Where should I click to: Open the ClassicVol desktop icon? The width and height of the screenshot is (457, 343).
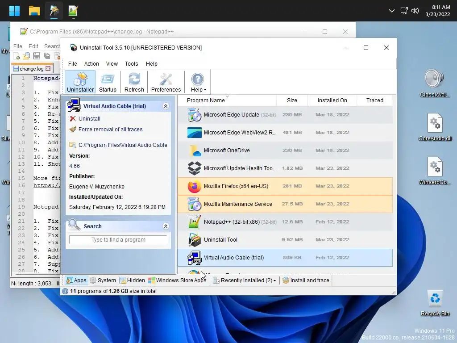pos(435,83)
